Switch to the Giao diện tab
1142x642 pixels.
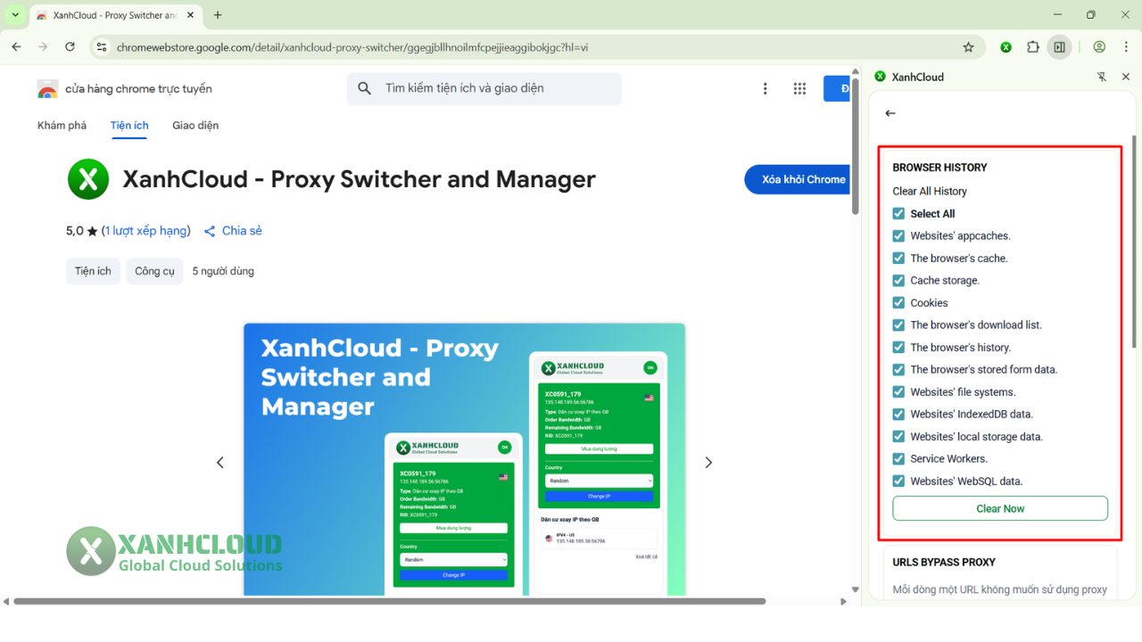click(x=195, y=126)
